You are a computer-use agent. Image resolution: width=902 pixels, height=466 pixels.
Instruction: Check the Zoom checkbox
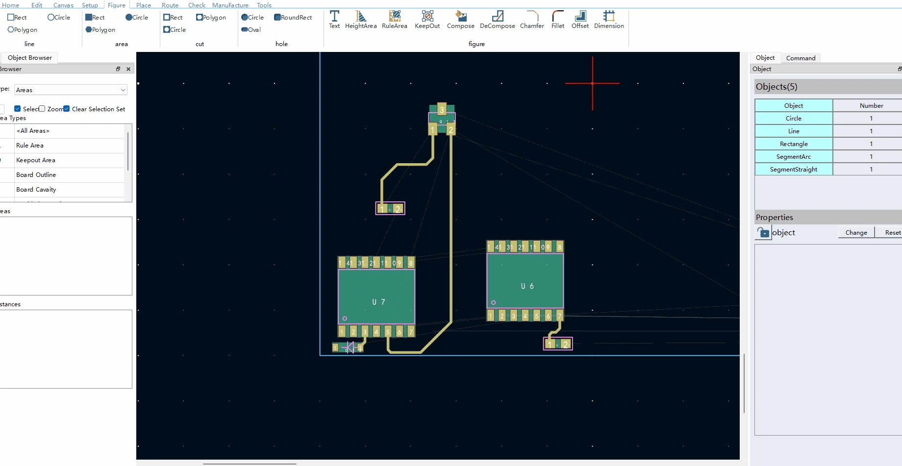pos(42,108)
